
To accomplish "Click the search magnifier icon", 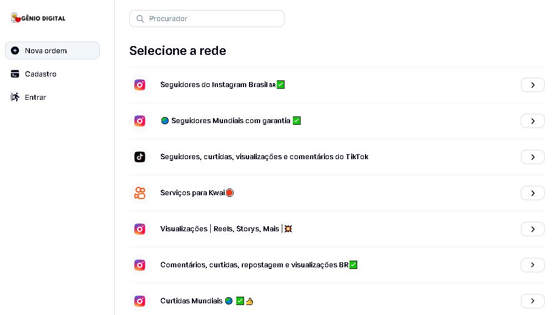I will [140, 19].
